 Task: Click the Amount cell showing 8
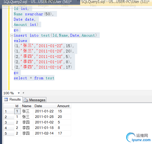point(64,128)
